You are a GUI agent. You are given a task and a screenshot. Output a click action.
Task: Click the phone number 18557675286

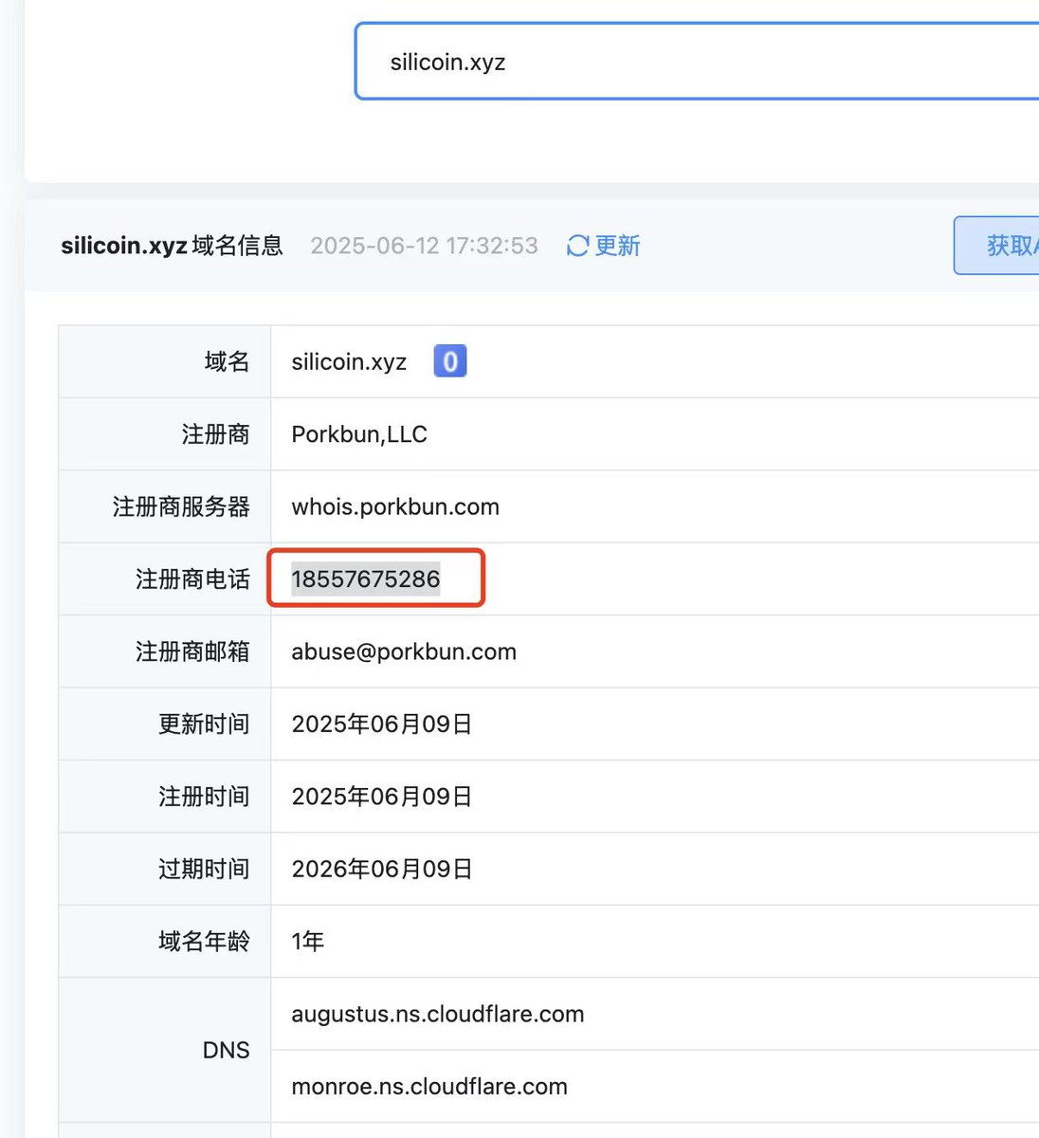point(366,579)
